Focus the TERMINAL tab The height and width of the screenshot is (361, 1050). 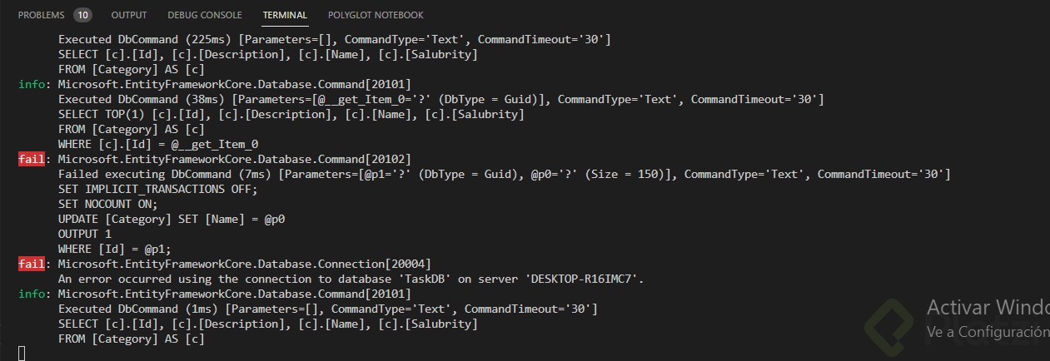285,15
